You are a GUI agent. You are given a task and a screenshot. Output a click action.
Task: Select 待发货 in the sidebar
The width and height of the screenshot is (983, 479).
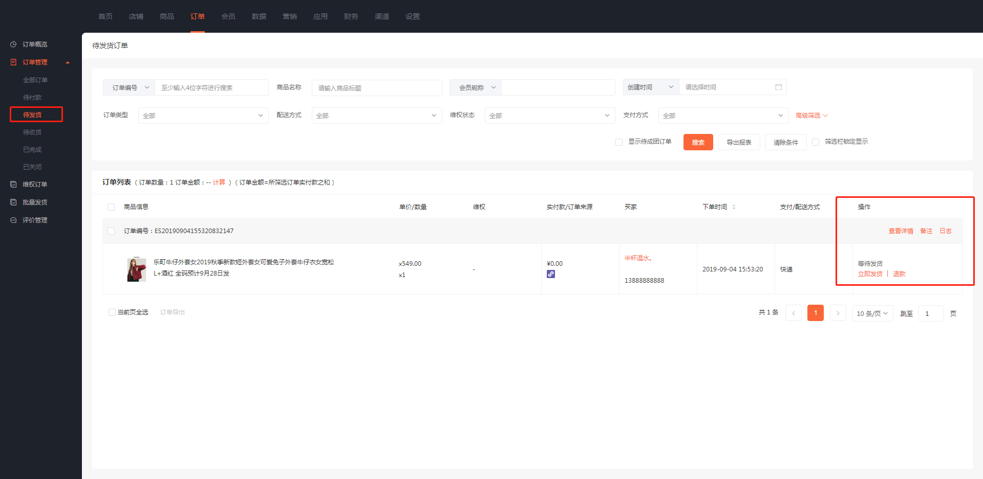32,115
